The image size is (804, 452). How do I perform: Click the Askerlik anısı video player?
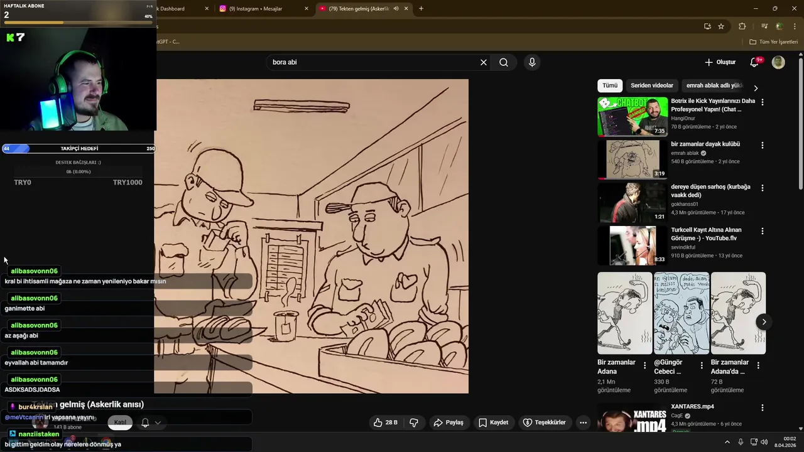tap(312, 236)
